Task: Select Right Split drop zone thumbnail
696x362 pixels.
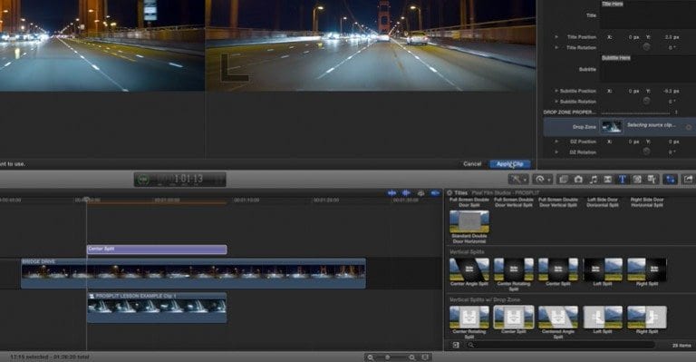Action: coord(647,318)
